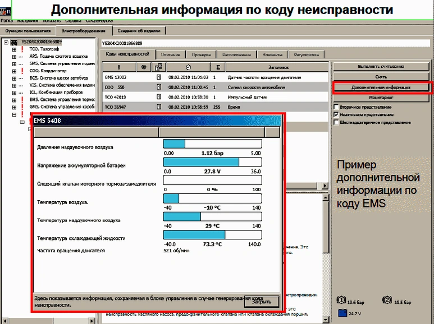Collapse the root vehicle YS2K4X20001866809 node
The height and width of the screenshot is (324, 434).
(x=6, y=42)
